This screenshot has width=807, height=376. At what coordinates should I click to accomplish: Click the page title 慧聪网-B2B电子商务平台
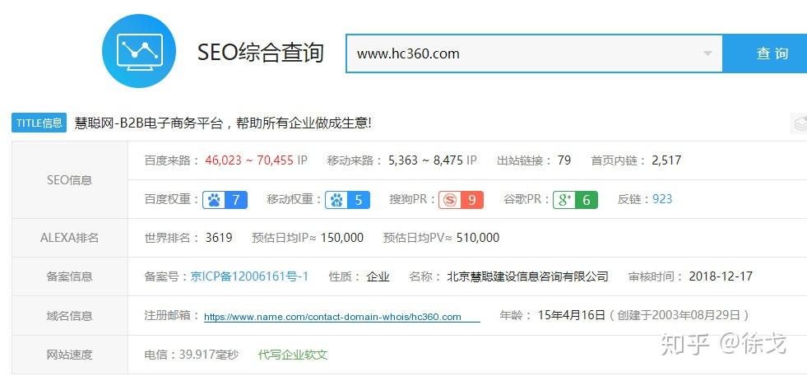coord(149,123)
